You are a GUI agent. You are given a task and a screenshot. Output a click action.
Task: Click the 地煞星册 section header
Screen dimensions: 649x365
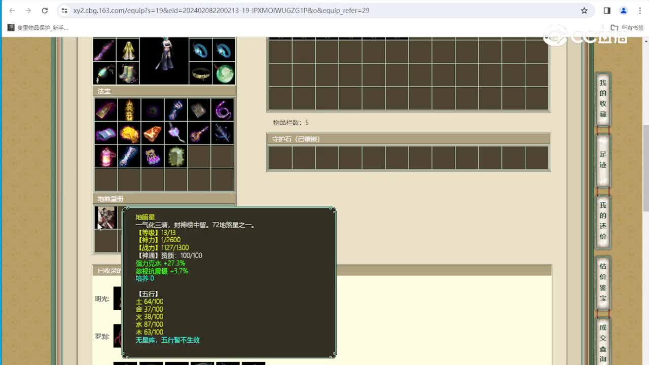click(x=164, y=199)
